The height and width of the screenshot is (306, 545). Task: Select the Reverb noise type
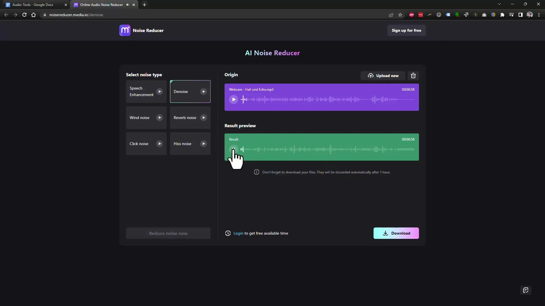[x=190, y=117]
